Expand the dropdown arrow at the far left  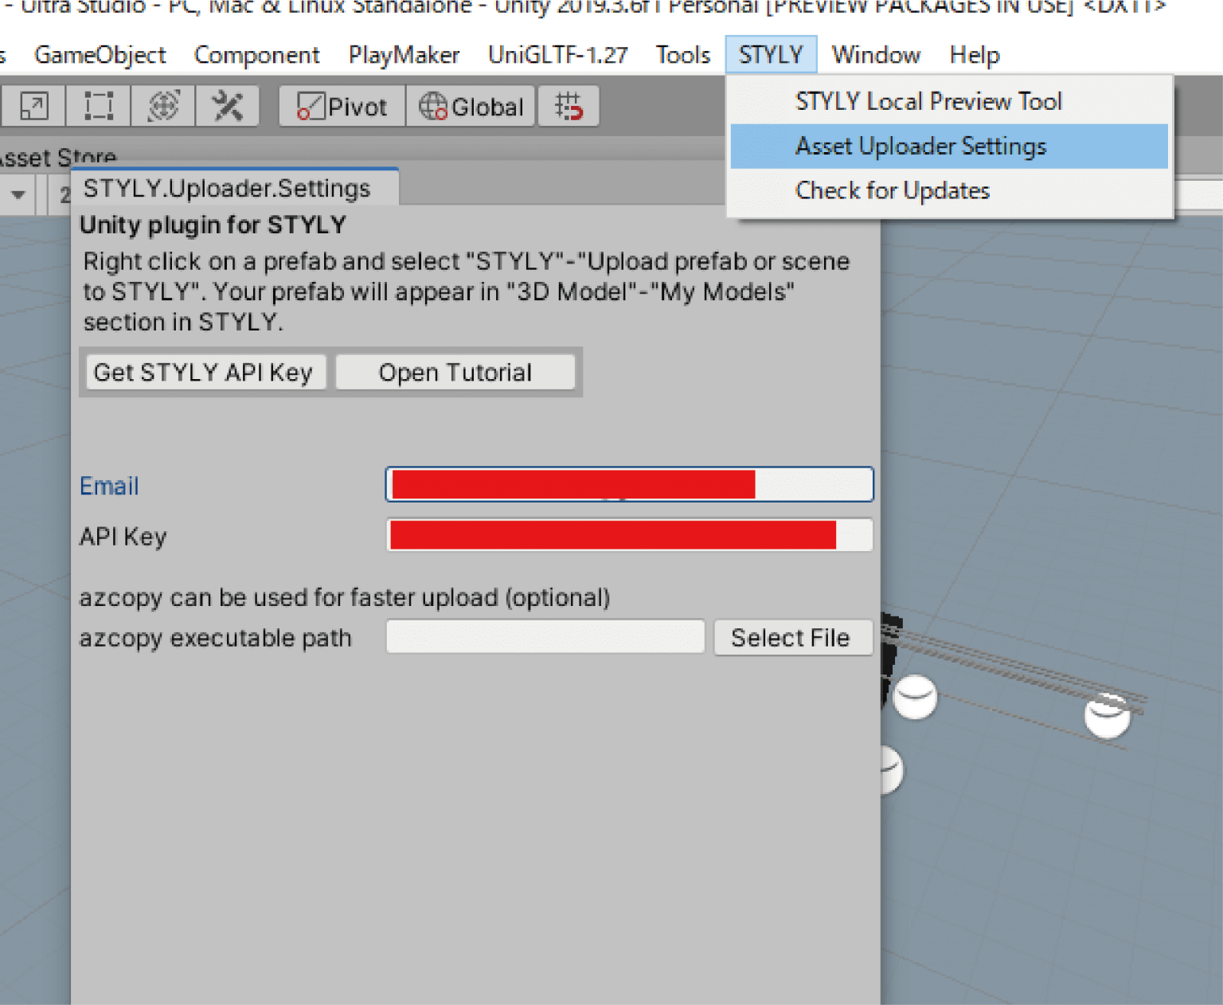pyautogui.click(x=18, y=194)
